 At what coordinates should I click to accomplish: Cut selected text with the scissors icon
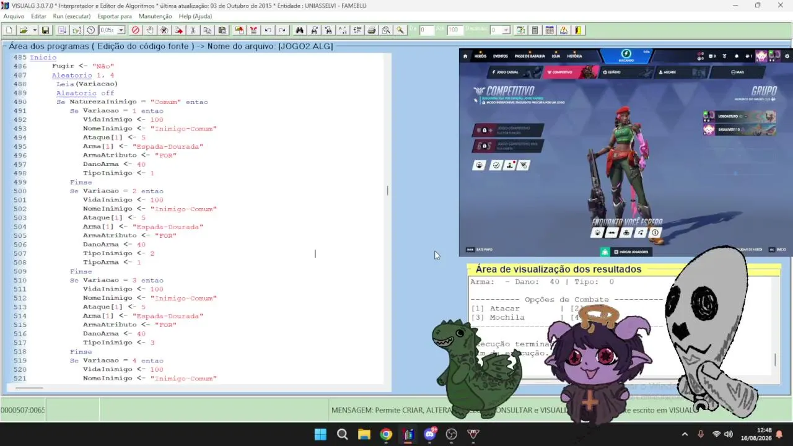click(x=193, y=30)
